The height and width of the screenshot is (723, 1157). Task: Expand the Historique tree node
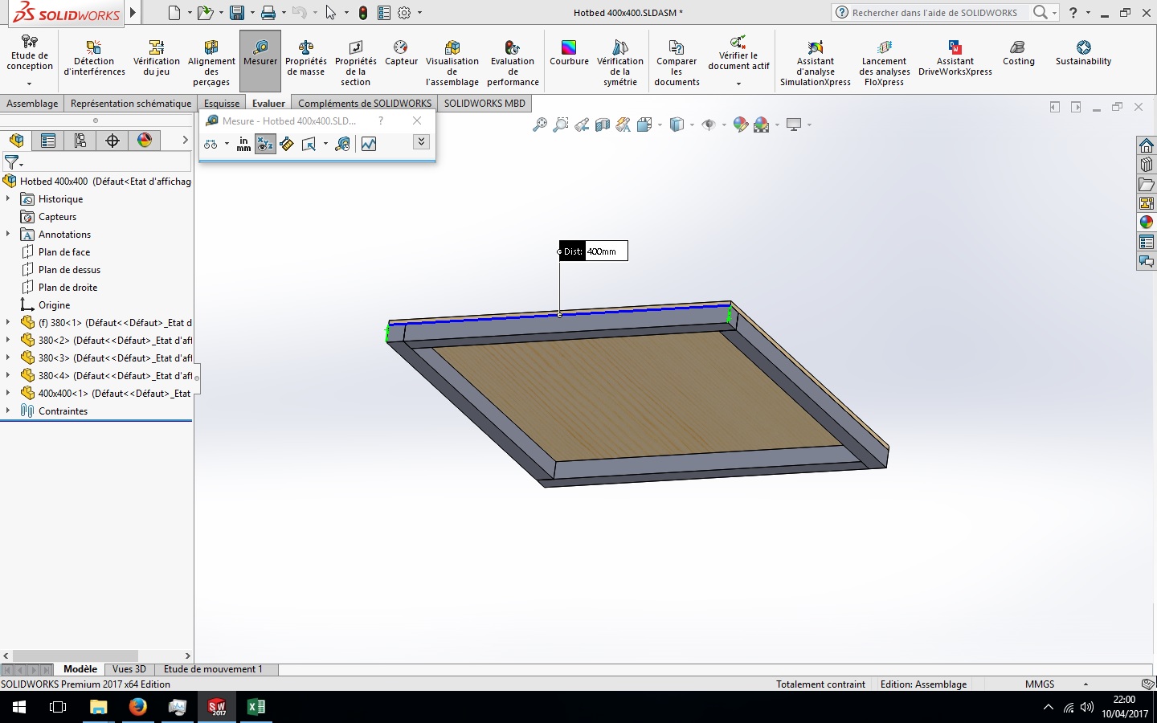[x=8, y=198]
